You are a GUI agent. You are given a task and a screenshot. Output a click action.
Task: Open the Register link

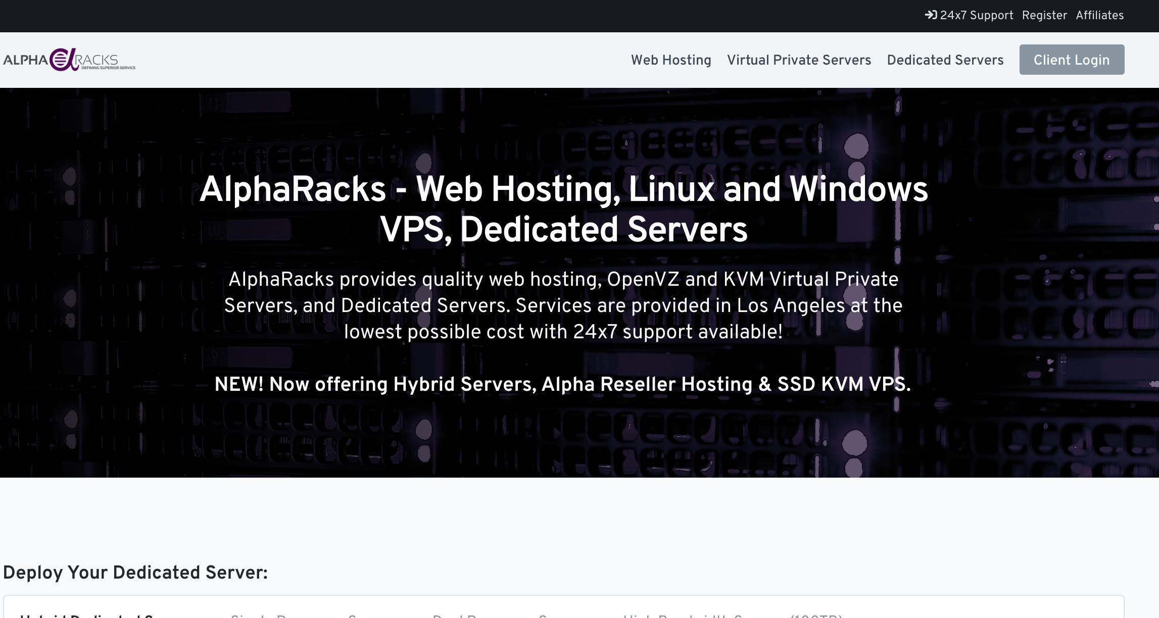click(x=1044, y=15)
